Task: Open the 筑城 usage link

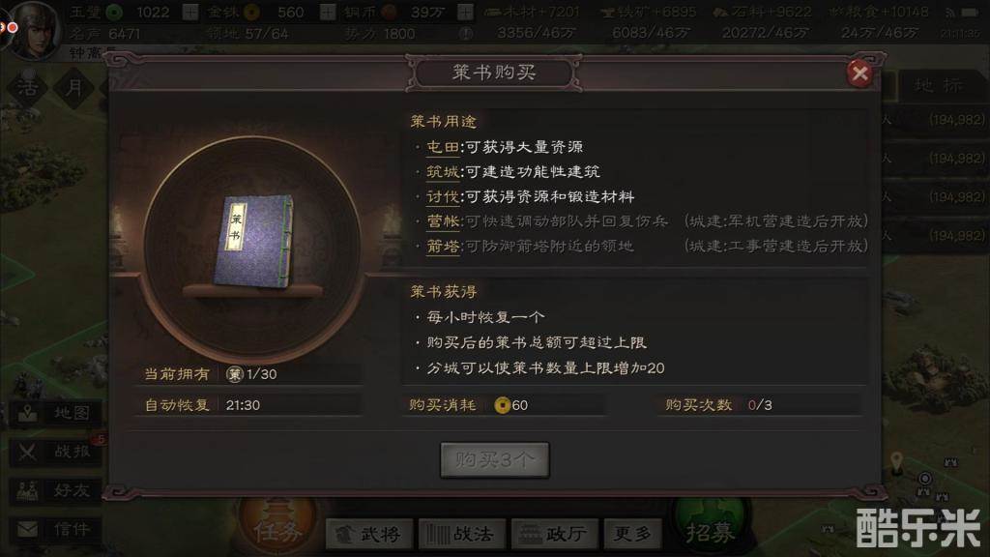Action: point(443,172)
